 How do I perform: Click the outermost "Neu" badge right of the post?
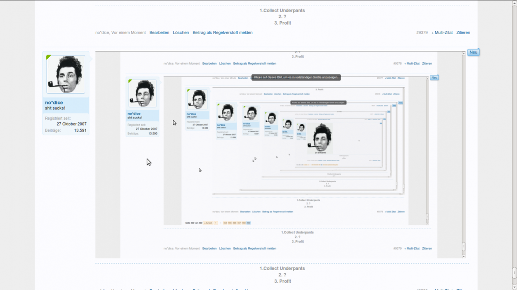pyautogui.click(x=473, y=52)
